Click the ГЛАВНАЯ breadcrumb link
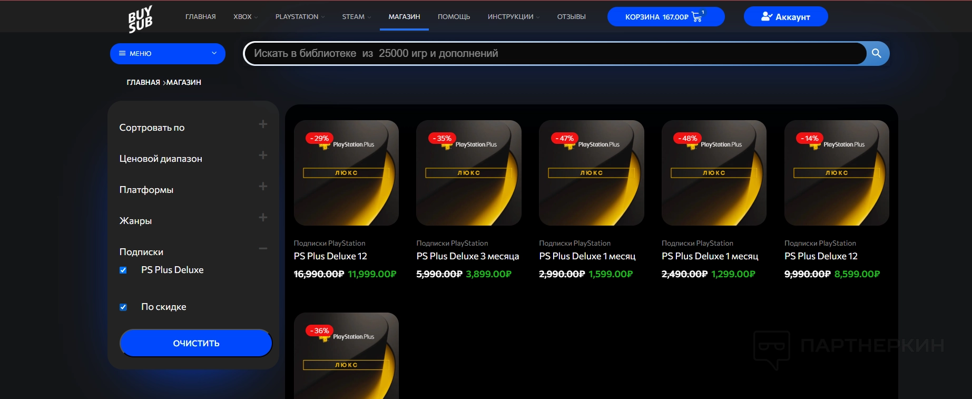972x399 pixels. point(143,82)
